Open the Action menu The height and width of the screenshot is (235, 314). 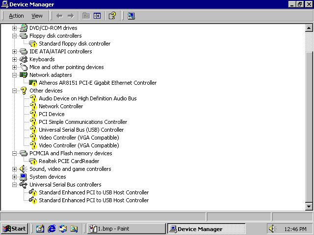click(x=16, y=16)
